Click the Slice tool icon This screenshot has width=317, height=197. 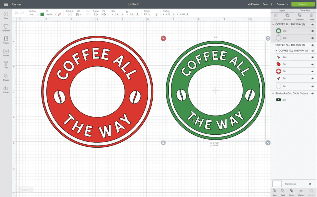pos(275,192)
